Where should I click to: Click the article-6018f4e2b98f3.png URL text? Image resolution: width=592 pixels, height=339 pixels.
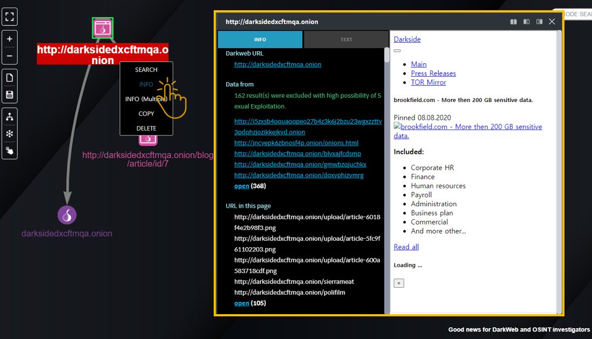coord(307,222)
